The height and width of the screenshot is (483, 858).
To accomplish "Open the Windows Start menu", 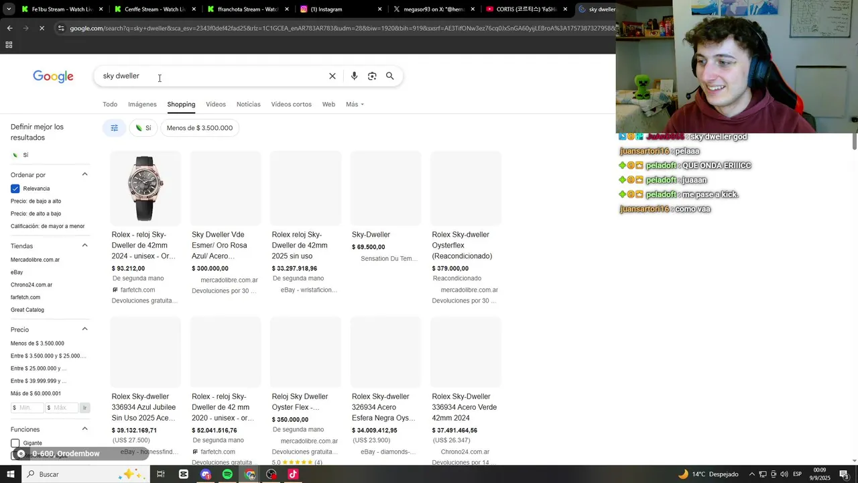I will click(10, 474).
